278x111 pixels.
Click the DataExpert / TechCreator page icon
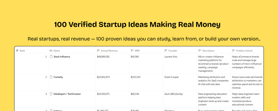click(51, 94)
